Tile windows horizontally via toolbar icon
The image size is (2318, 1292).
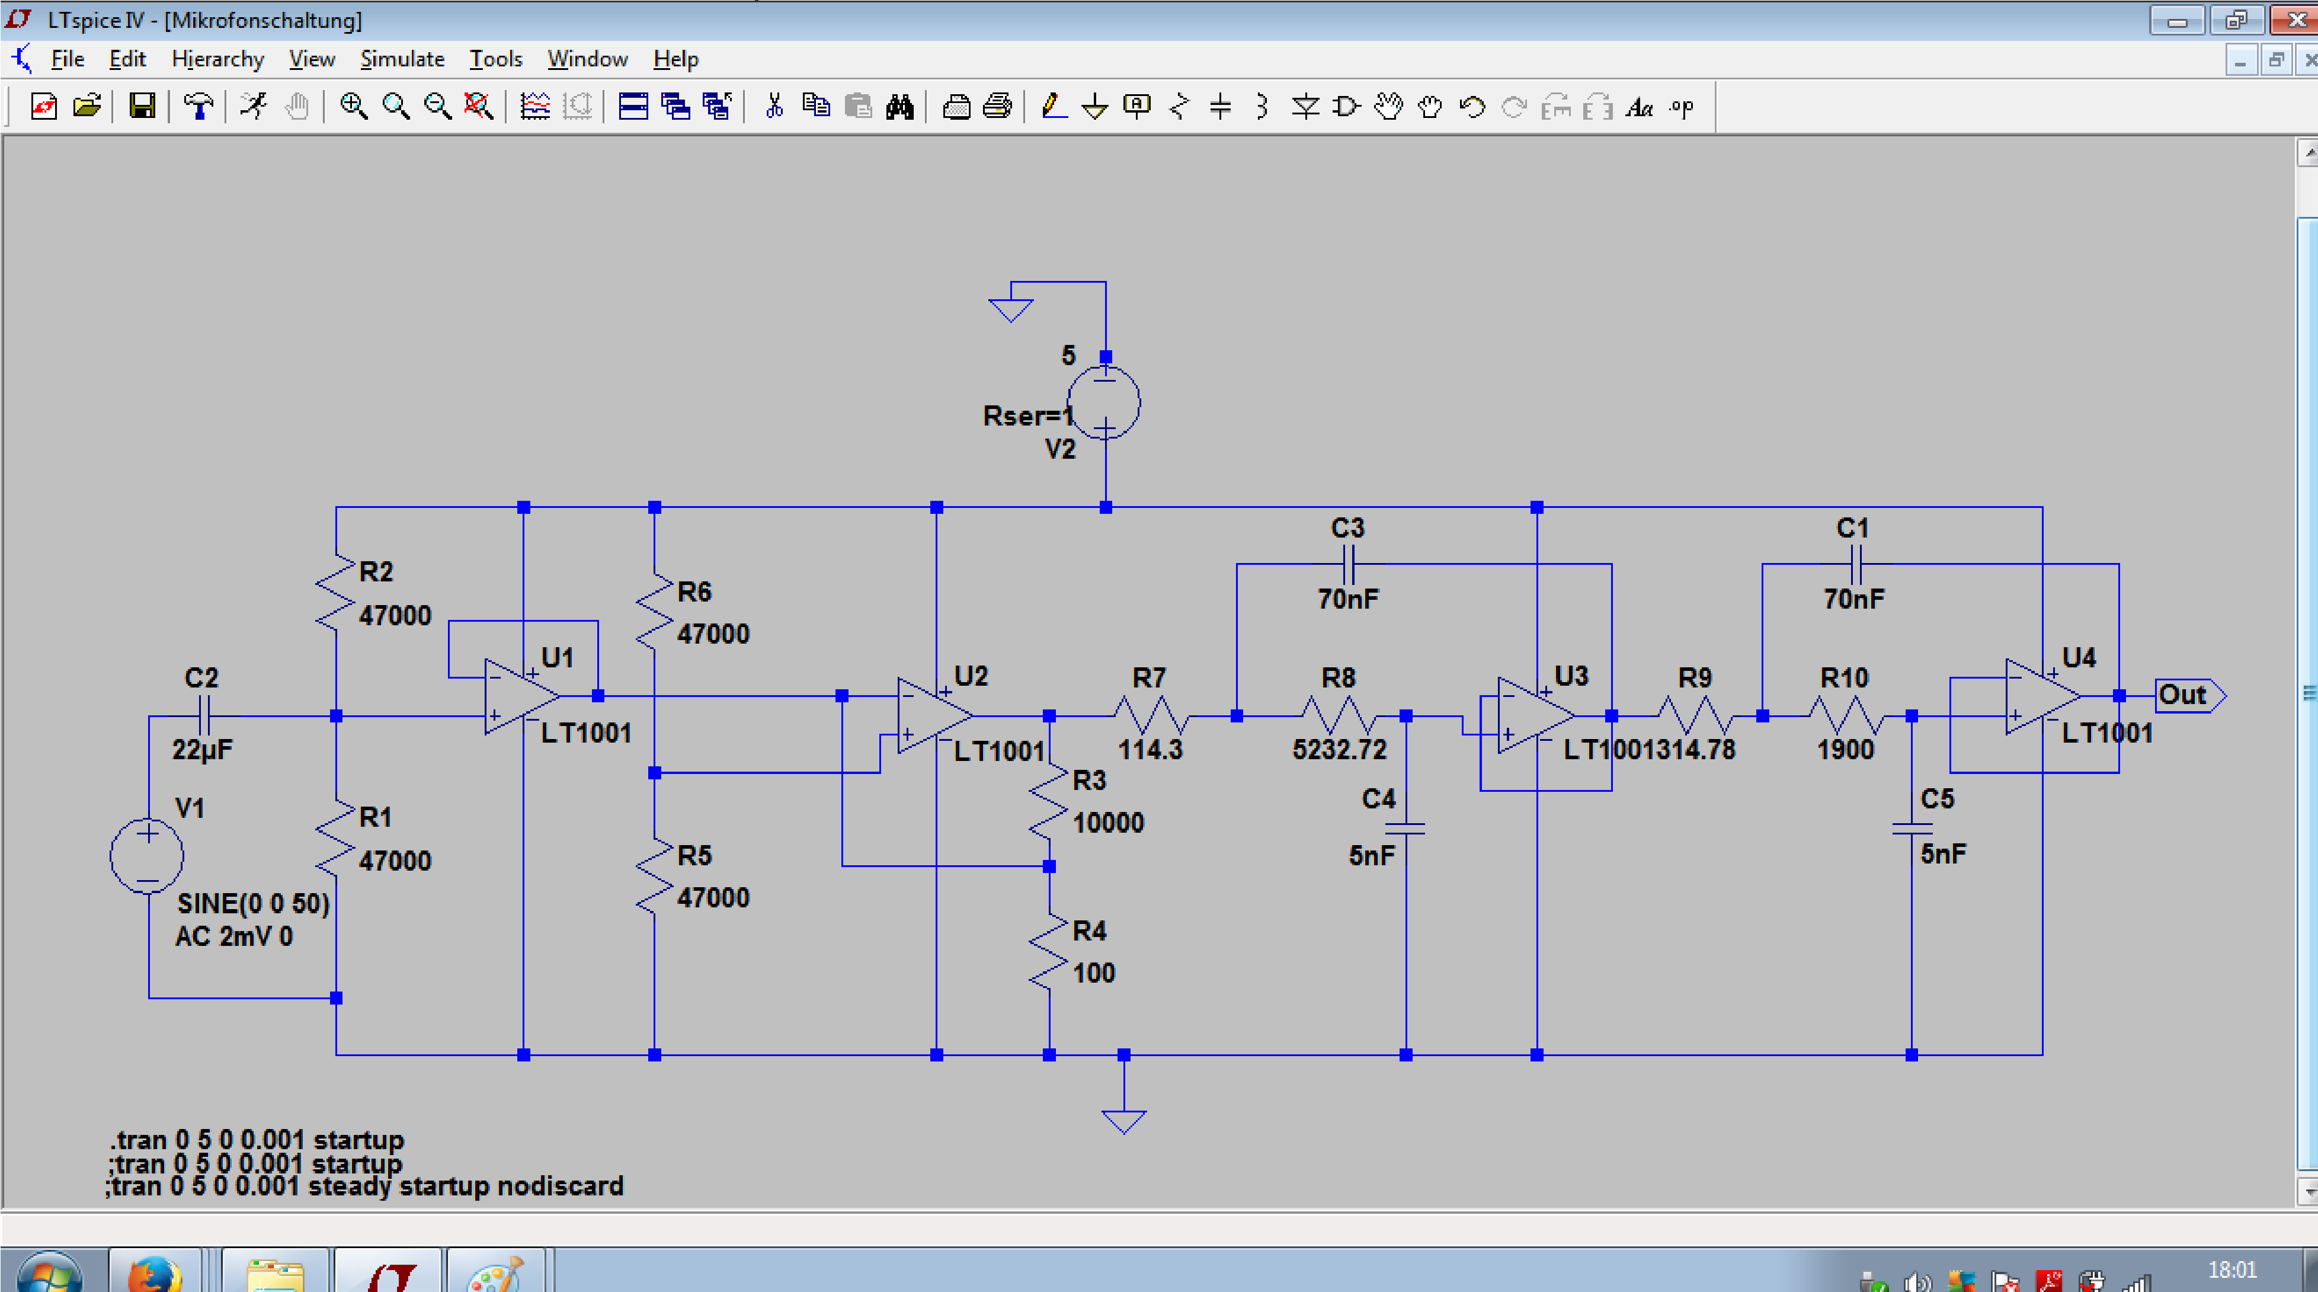[x=633, y=106]
